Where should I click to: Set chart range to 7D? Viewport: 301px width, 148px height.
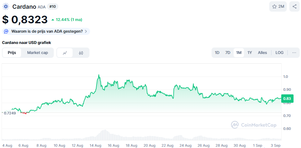(x=228, y=53)
